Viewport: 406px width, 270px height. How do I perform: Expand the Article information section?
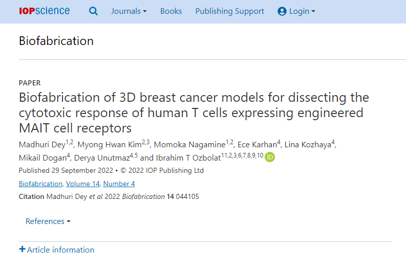[x=57, y=250]
